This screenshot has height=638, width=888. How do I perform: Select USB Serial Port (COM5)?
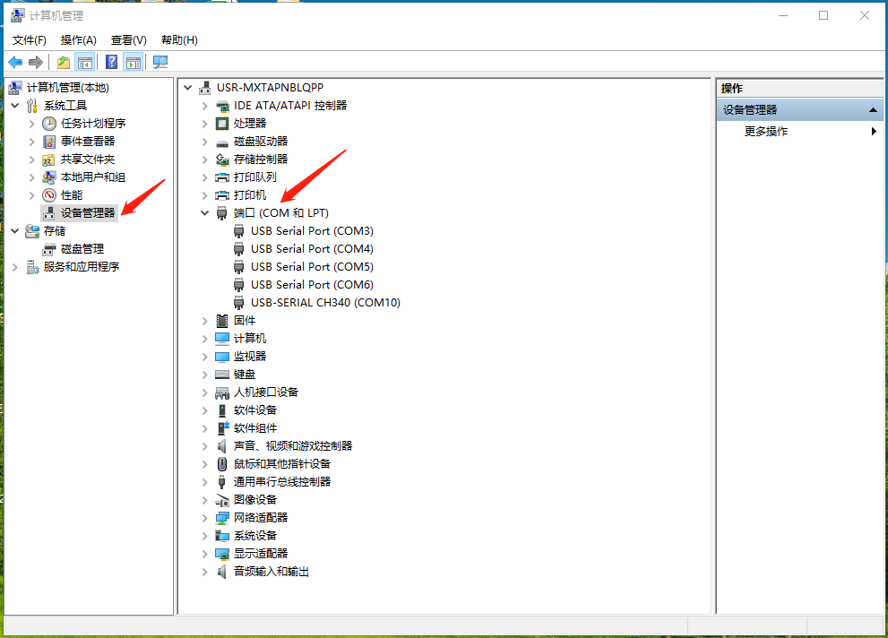[312, 267]
